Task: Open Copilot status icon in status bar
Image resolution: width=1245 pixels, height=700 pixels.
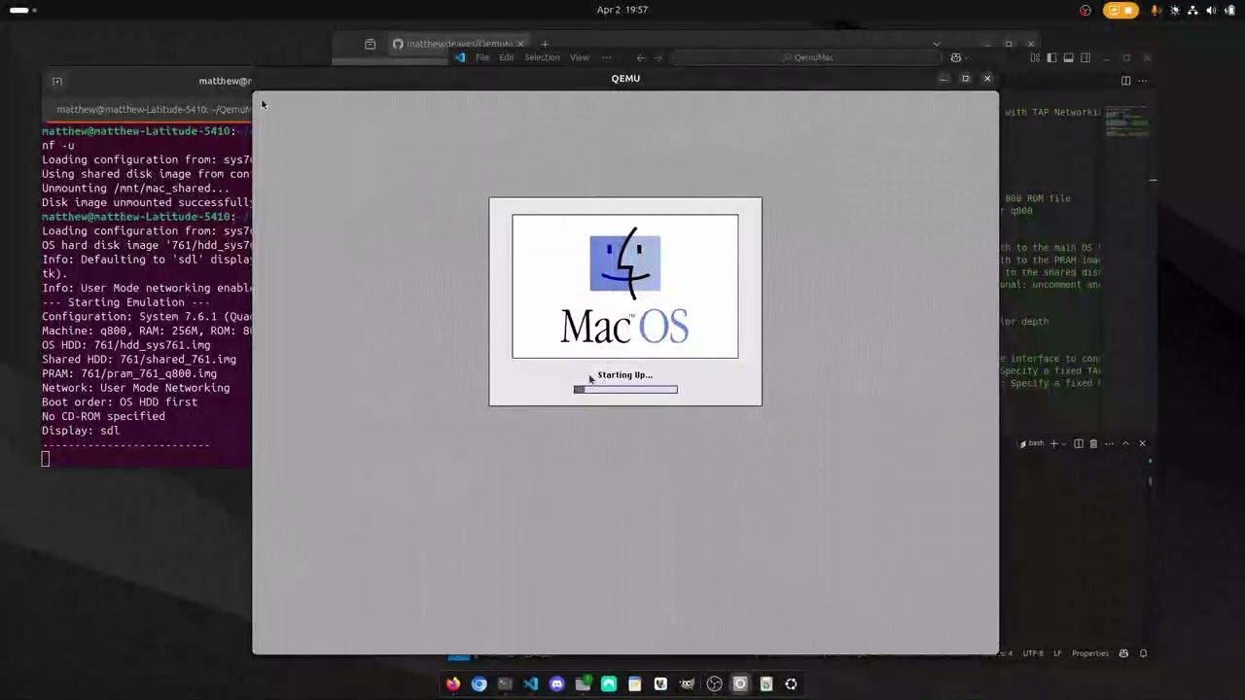Action: pos(1123,653)
